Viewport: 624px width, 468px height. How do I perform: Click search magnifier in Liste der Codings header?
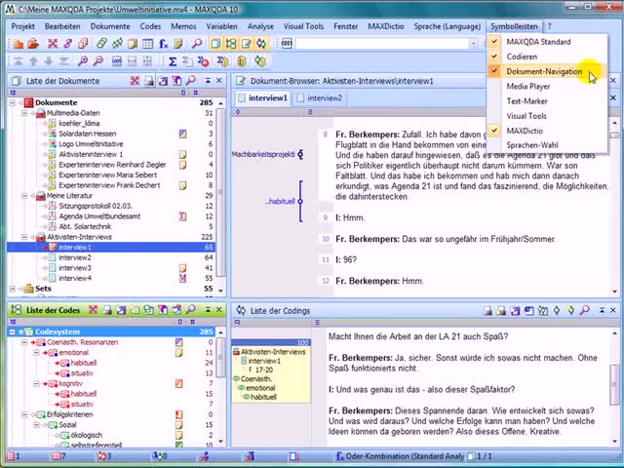click(585, 310)
